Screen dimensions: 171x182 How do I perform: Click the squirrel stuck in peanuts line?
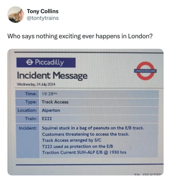click(93, 128)
